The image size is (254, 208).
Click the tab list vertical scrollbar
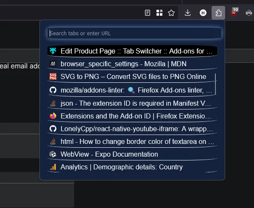[x=215, y=84]
